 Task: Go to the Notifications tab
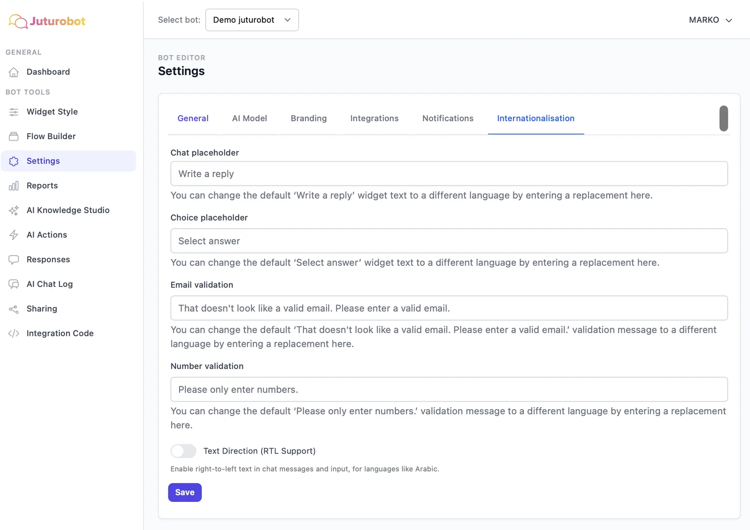coord(448,118)
